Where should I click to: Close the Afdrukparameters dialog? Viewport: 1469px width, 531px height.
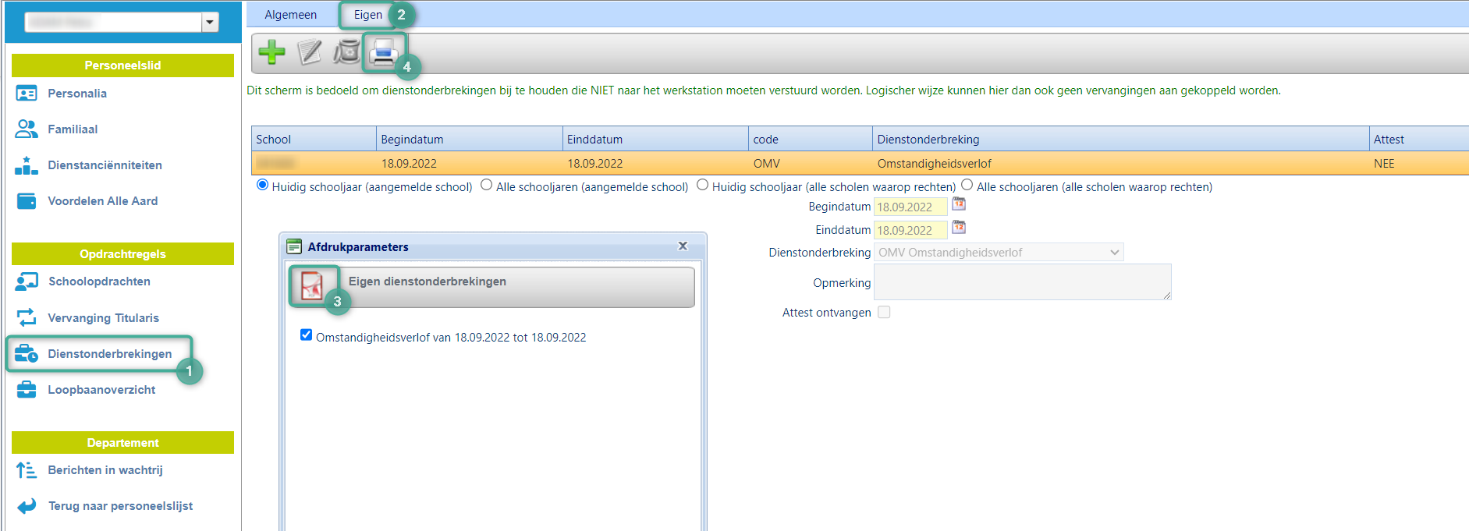click(x=683, y=246)
